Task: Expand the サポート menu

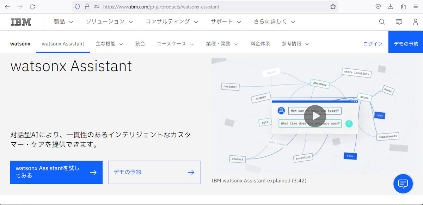Action: coord(226,22)
